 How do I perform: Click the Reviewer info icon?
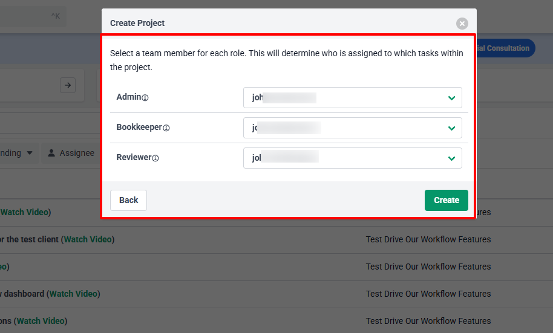(155, 158)
